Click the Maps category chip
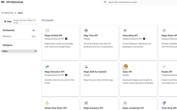This screenshot has width=177, height=110. pos(19,51)
